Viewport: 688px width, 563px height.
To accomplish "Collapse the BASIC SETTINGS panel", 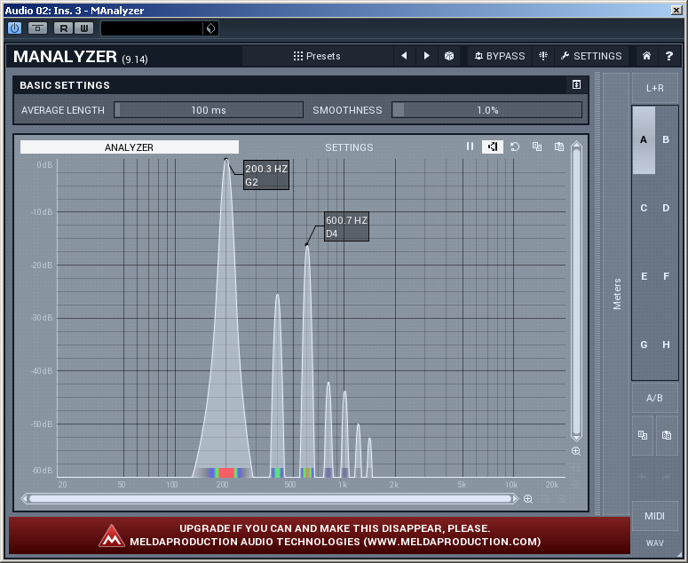I will click(x=576, y=84).
